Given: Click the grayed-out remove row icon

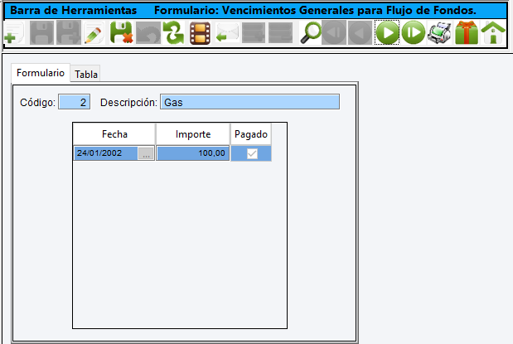Looking at the screenshot, I should (x=280, y=32).
